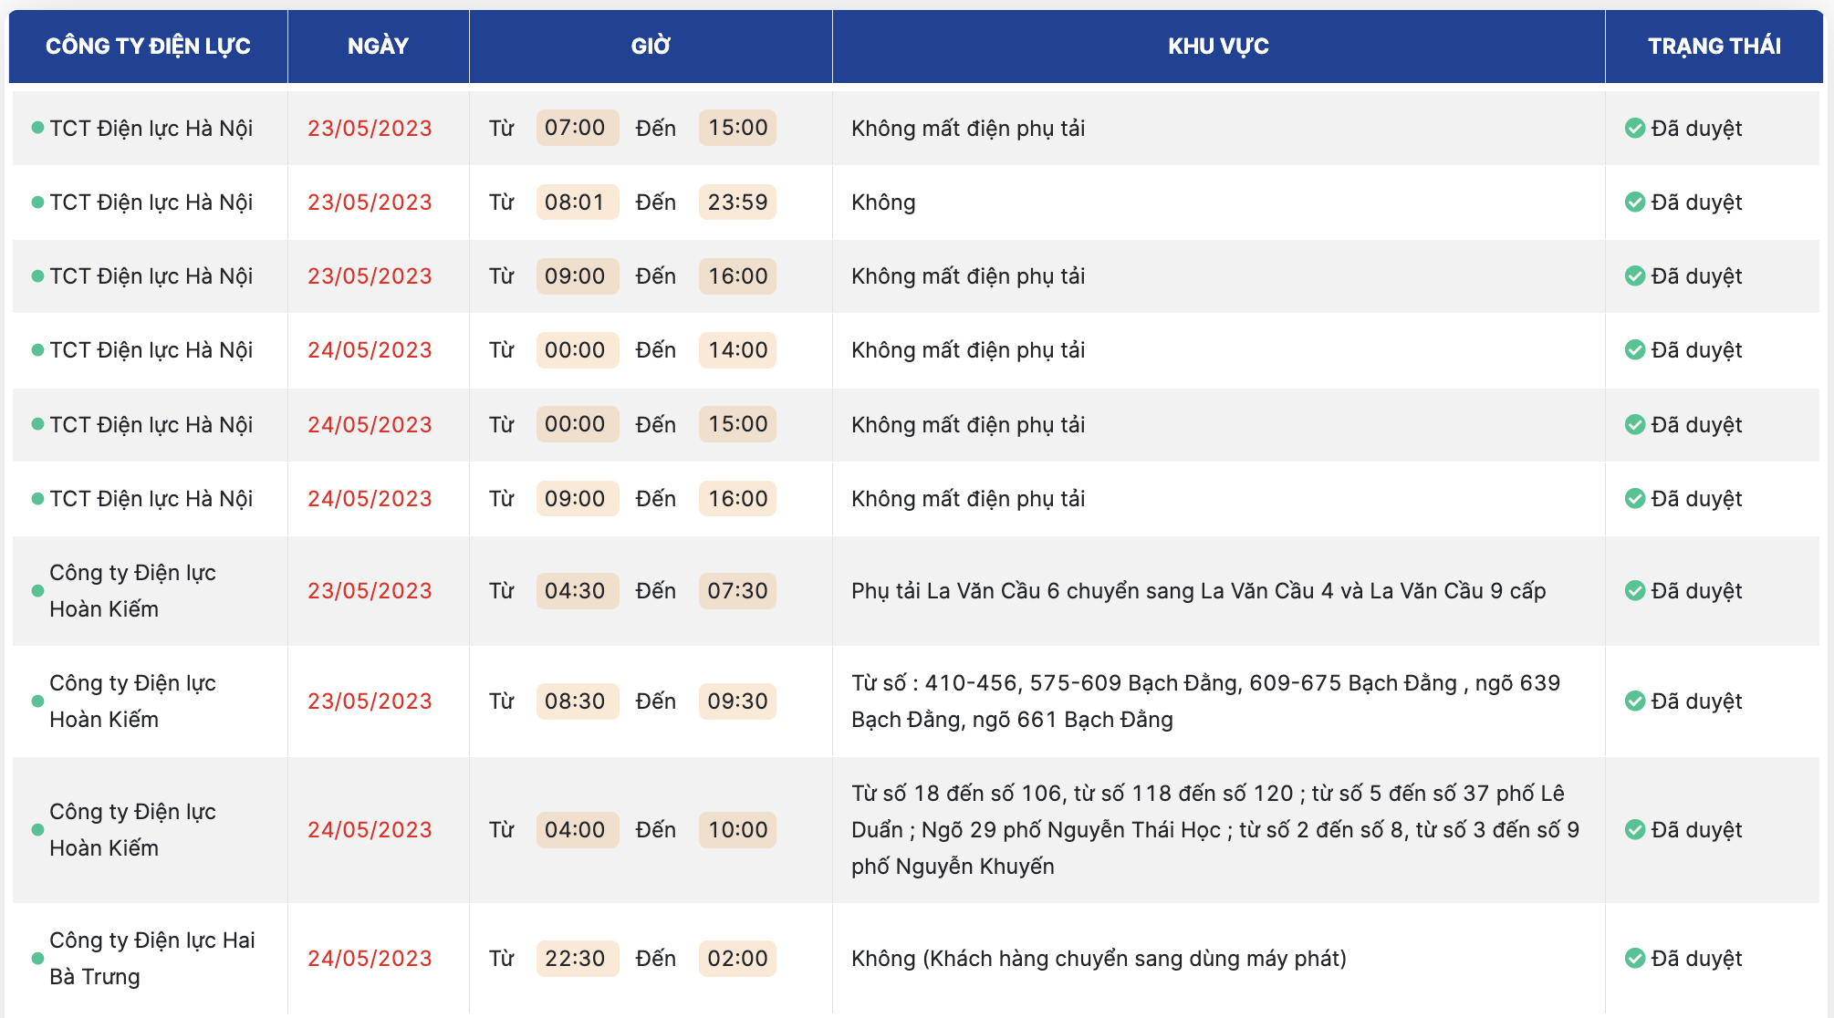Click the GIỜ column header

[651, 46]
